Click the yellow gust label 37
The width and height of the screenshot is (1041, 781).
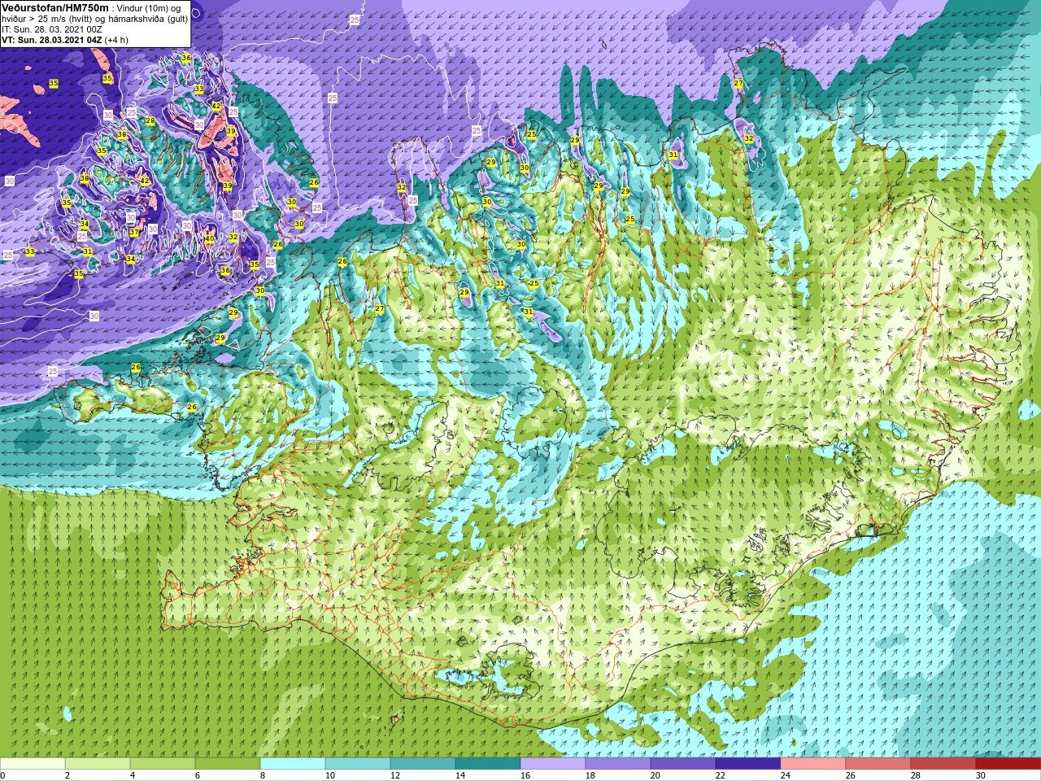[134, 233]
